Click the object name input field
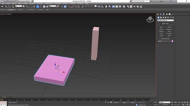 [x=164, y=41]
